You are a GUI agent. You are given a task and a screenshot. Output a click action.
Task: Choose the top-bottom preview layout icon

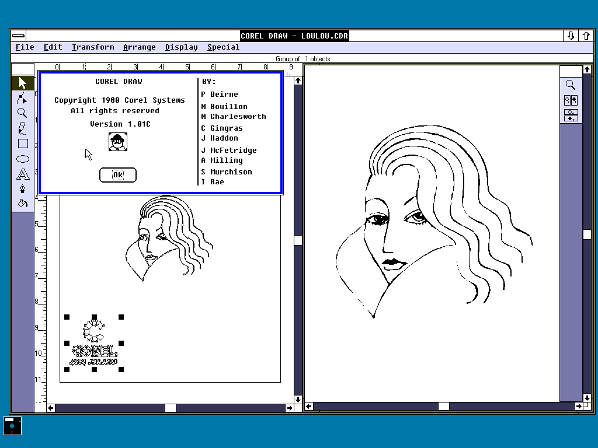(571, 115)
